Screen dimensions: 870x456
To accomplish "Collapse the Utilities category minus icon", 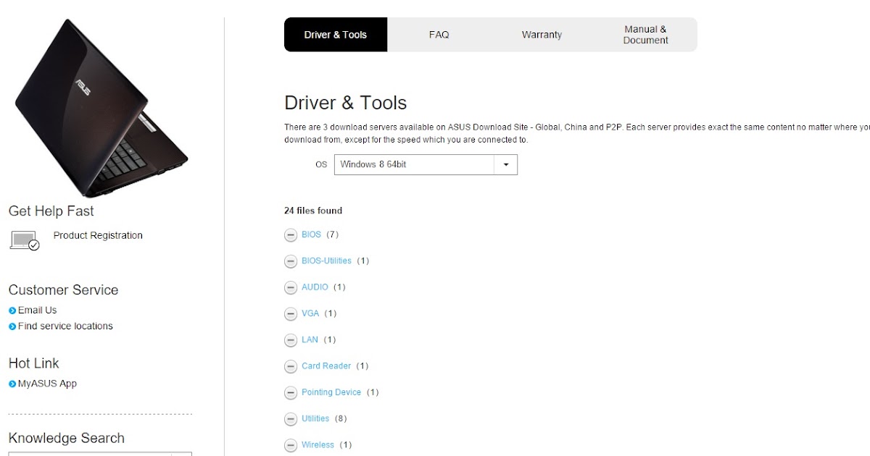I will (x=291, y=419).
